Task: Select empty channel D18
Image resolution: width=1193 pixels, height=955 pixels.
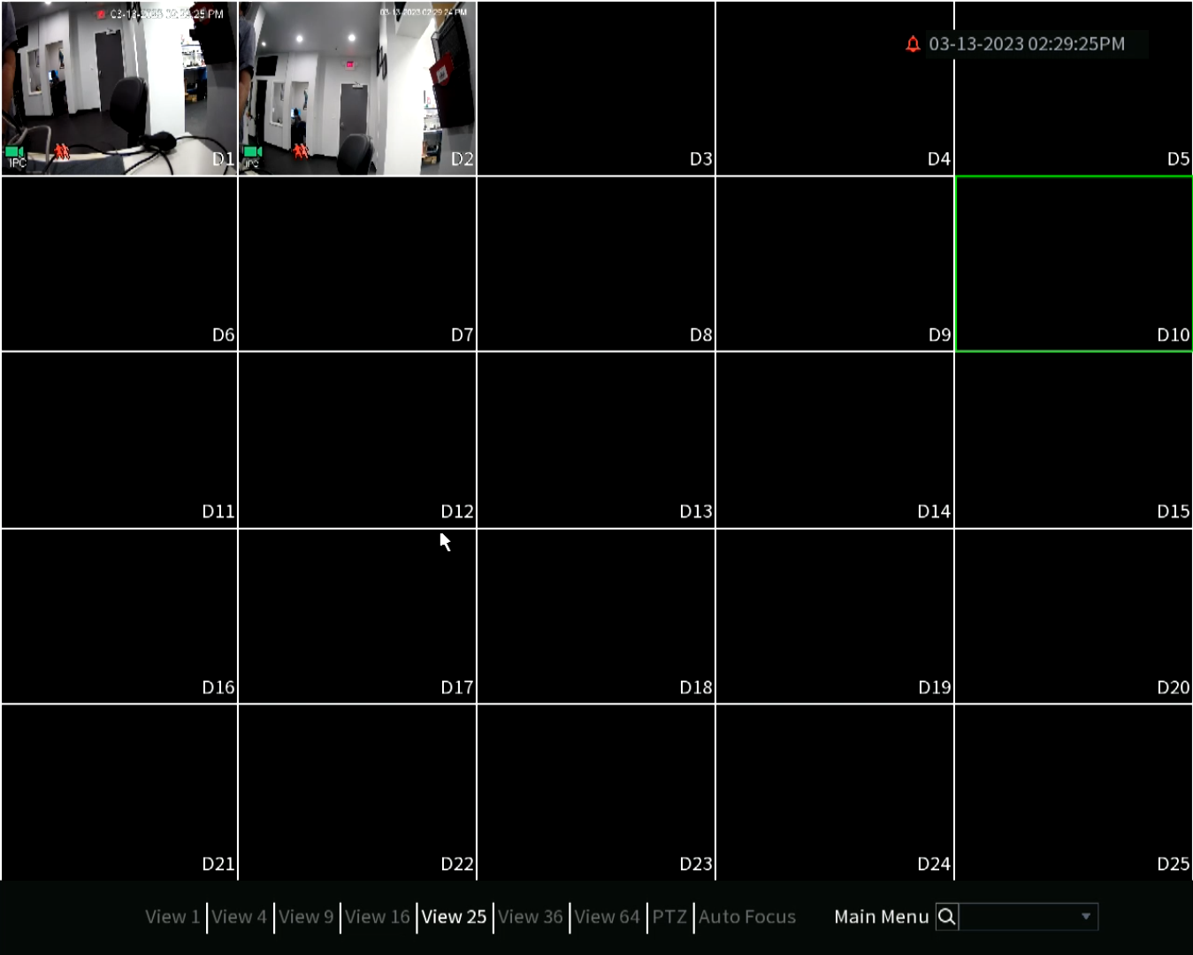Action: pos(596,616)
